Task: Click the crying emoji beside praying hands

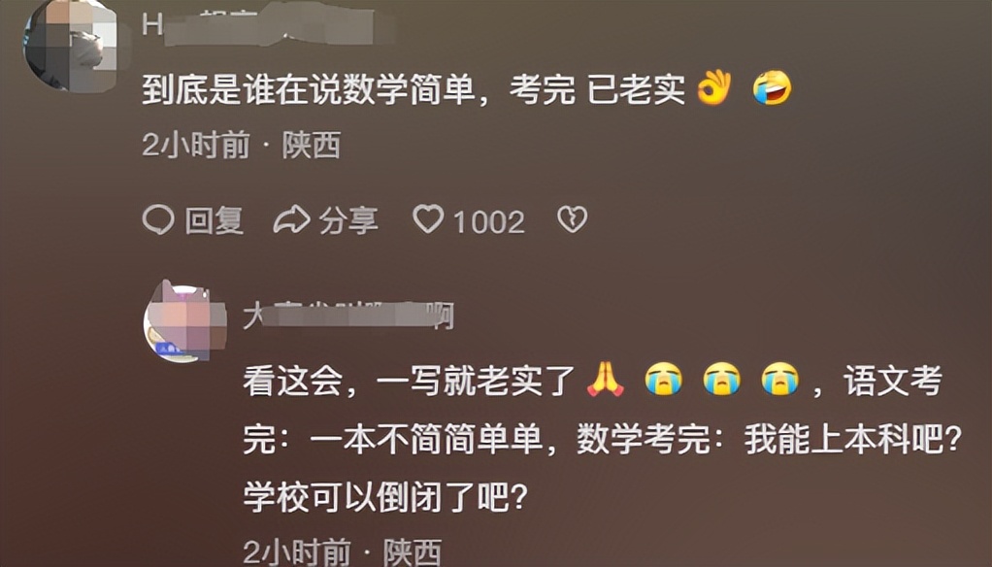Action: coord(663,380)
